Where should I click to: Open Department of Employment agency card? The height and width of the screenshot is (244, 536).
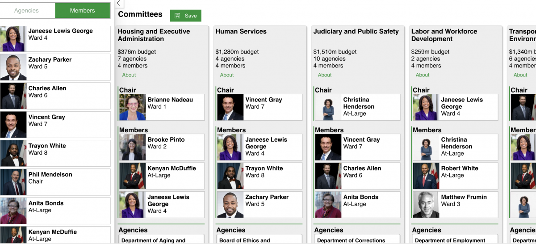(455, 239)
